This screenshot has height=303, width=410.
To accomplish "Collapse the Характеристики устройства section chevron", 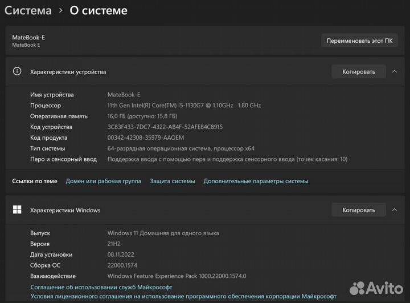I will [x=393, y=71].
